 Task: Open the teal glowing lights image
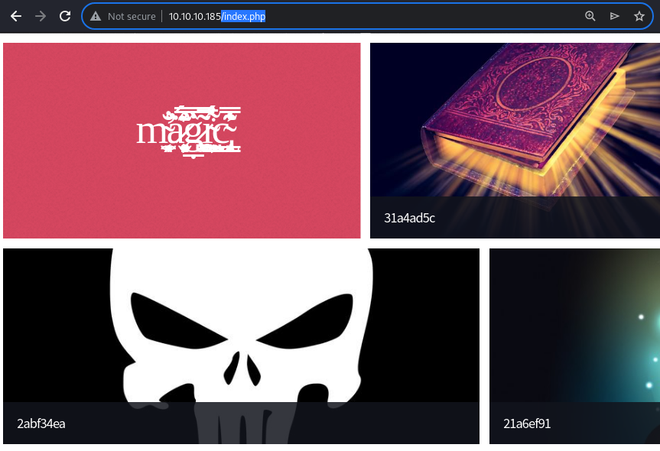click(x=574, y=346)
